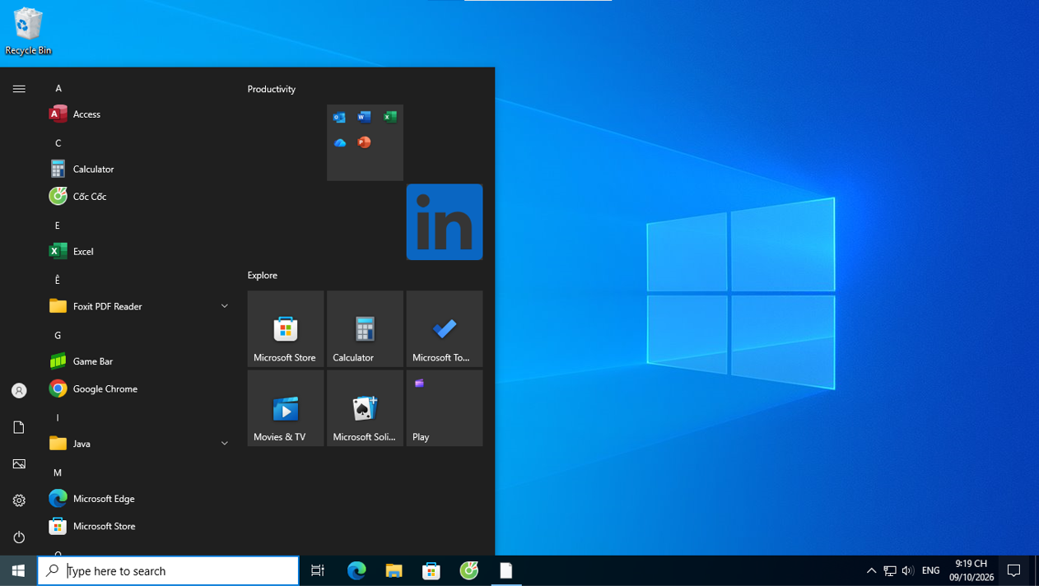Open the volume control in the tray
Image resolution: width=1039 pixels, height=586 pixels.
pyautogui.click(x=908, y=571)
